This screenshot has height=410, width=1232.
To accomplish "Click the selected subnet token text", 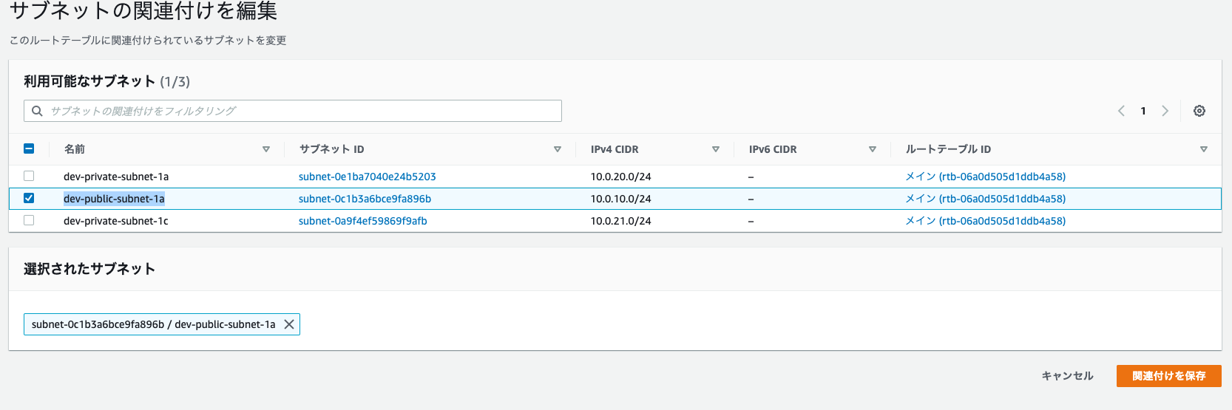I will pyautogui.click(x=153, y=324).
